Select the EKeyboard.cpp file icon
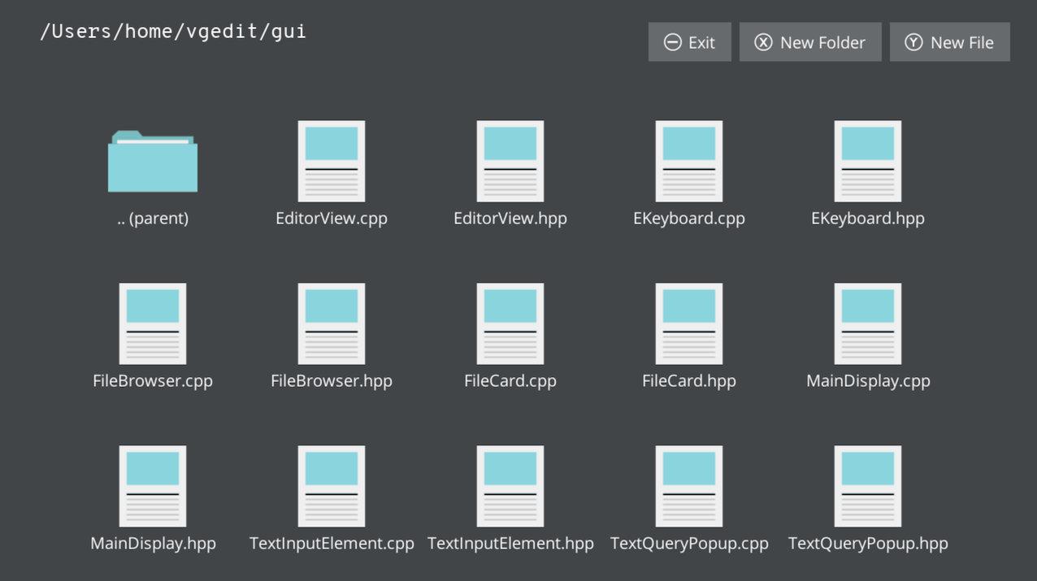 (x=689, y=161)
